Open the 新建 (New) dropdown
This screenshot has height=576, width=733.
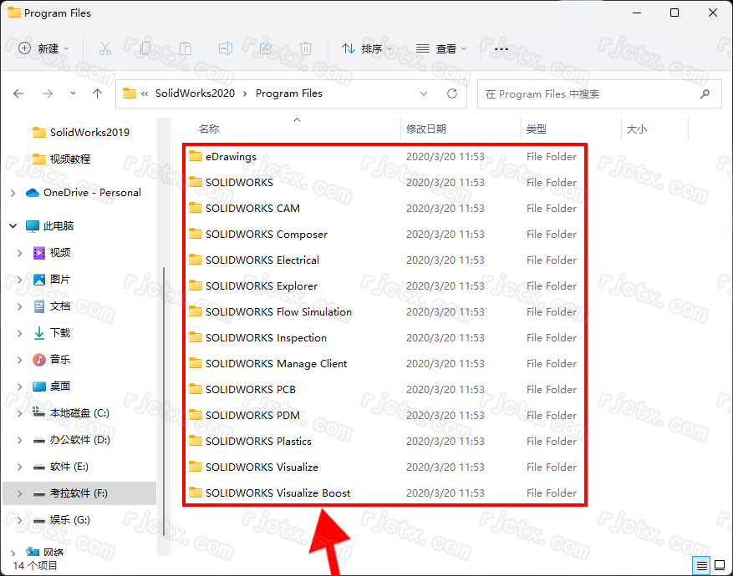(x=44, y=49)
